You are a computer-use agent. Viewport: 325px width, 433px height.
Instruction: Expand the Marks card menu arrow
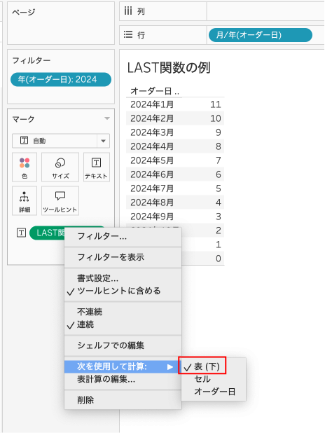coord(107,118)
